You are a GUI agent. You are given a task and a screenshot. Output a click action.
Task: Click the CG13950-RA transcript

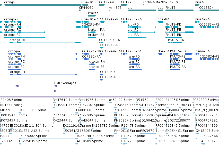[124, 22]
